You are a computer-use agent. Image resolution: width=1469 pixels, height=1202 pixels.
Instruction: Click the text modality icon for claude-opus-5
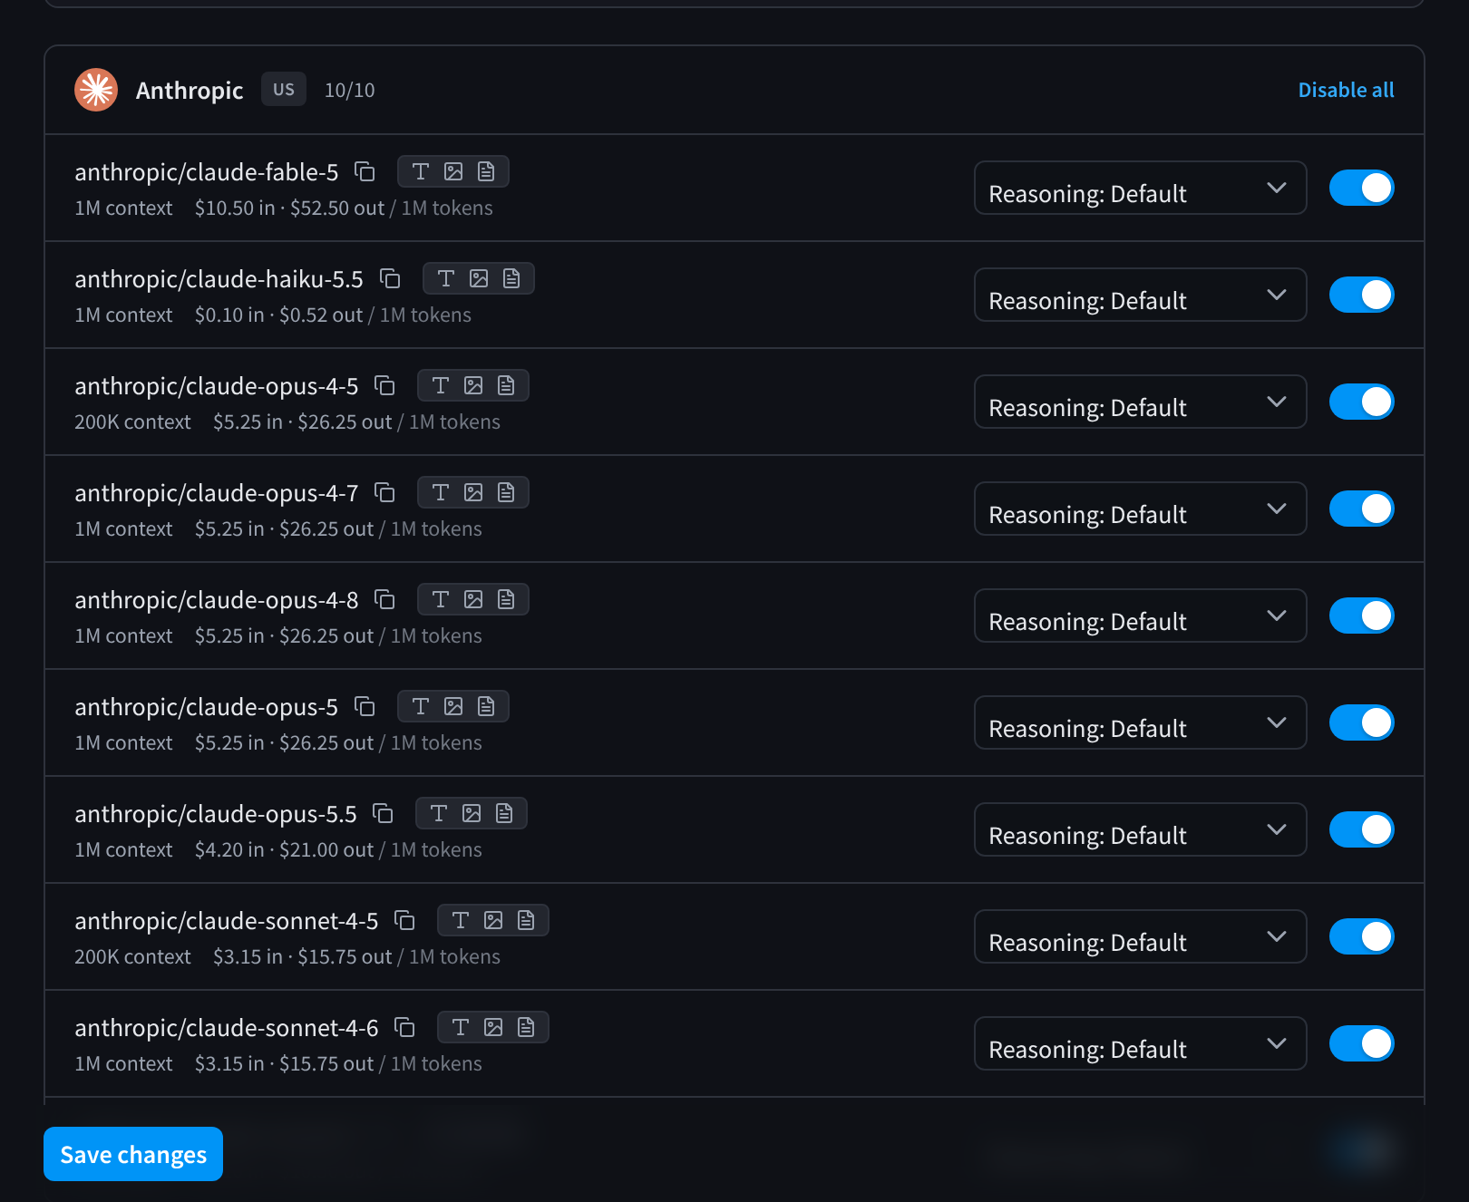[421, 706]
